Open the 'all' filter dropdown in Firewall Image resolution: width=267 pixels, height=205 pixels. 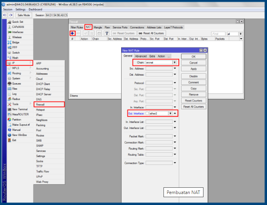coord(241,34)
